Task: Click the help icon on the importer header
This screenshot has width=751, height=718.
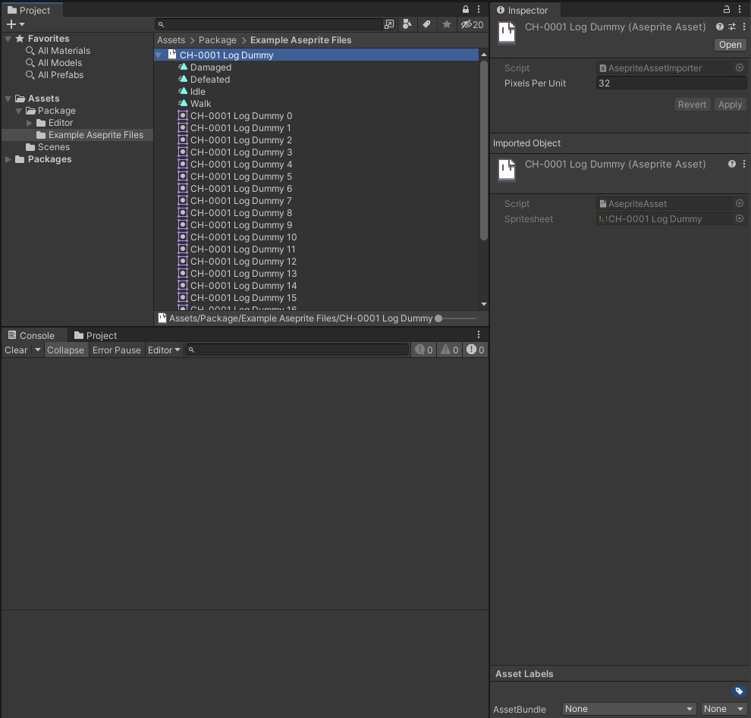Action: (718, 27)
